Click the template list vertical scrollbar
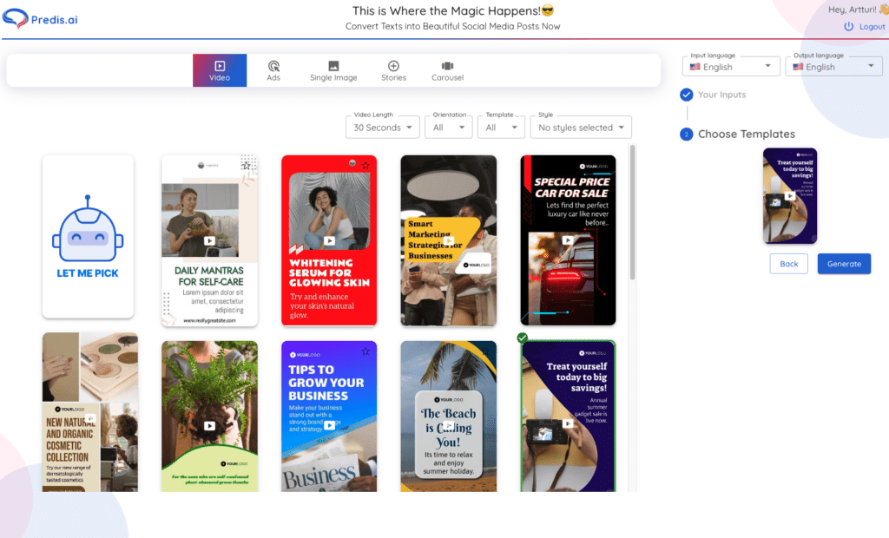Image resolution: width=889 pixels, height=538 pixels. coord(632,212)
